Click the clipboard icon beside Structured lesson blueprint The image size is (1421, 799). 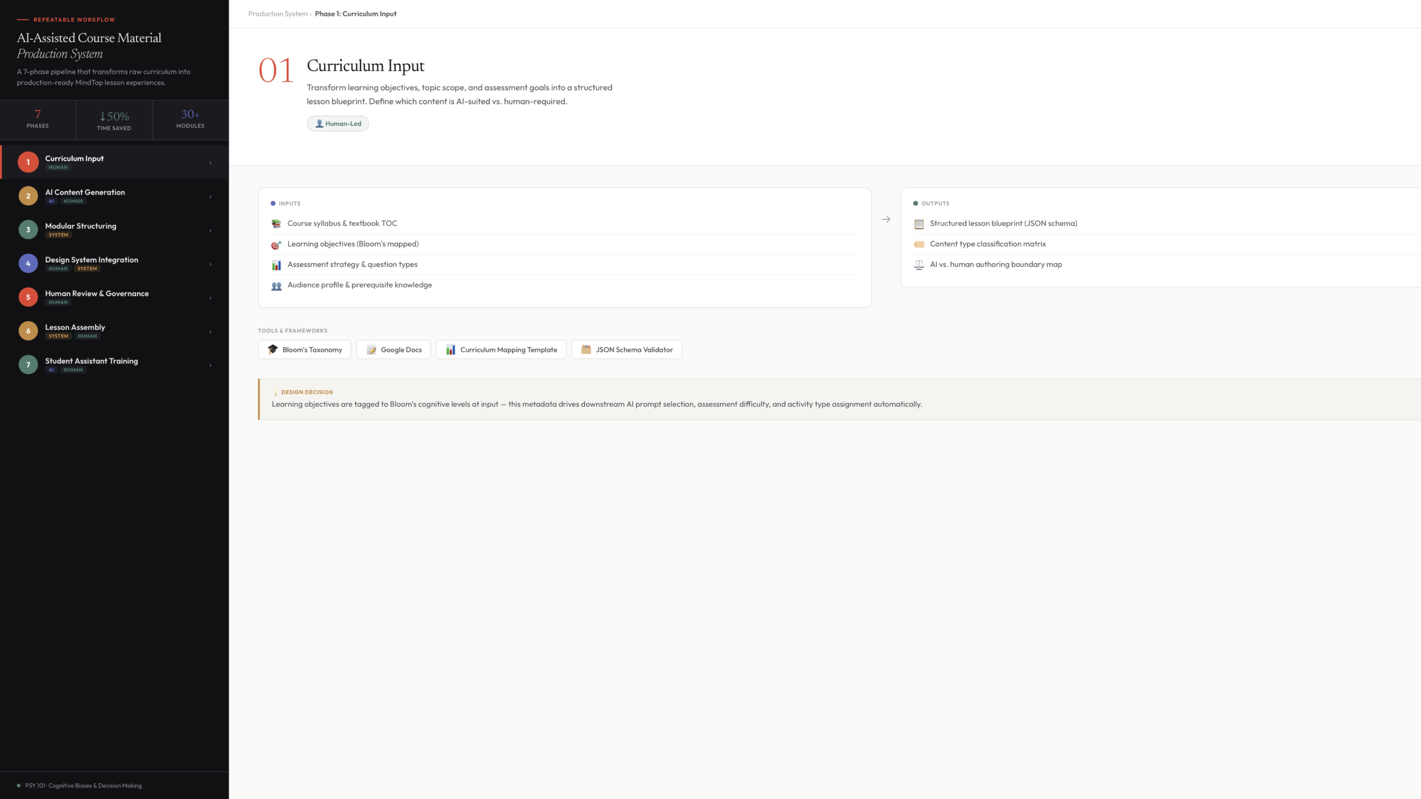pos(919,224)
